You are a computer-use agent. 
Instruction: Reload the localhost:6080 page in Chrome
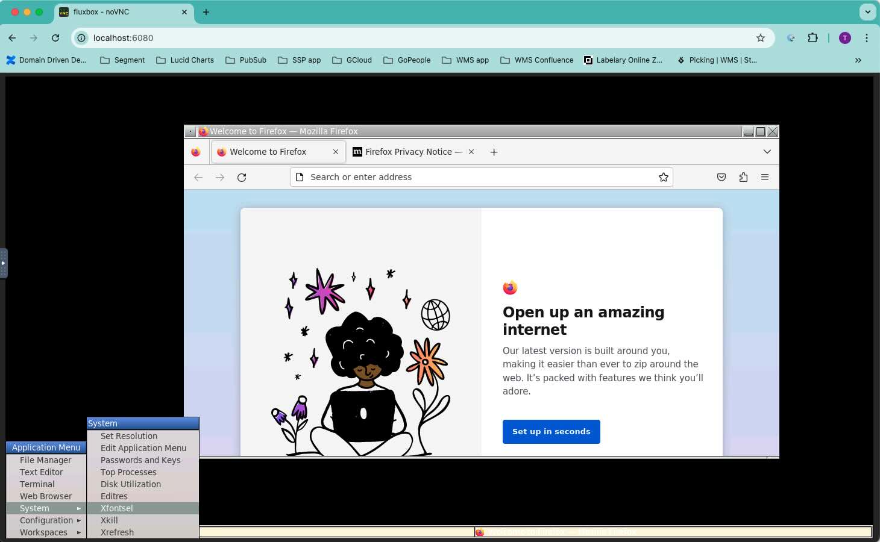pos(55,38)
